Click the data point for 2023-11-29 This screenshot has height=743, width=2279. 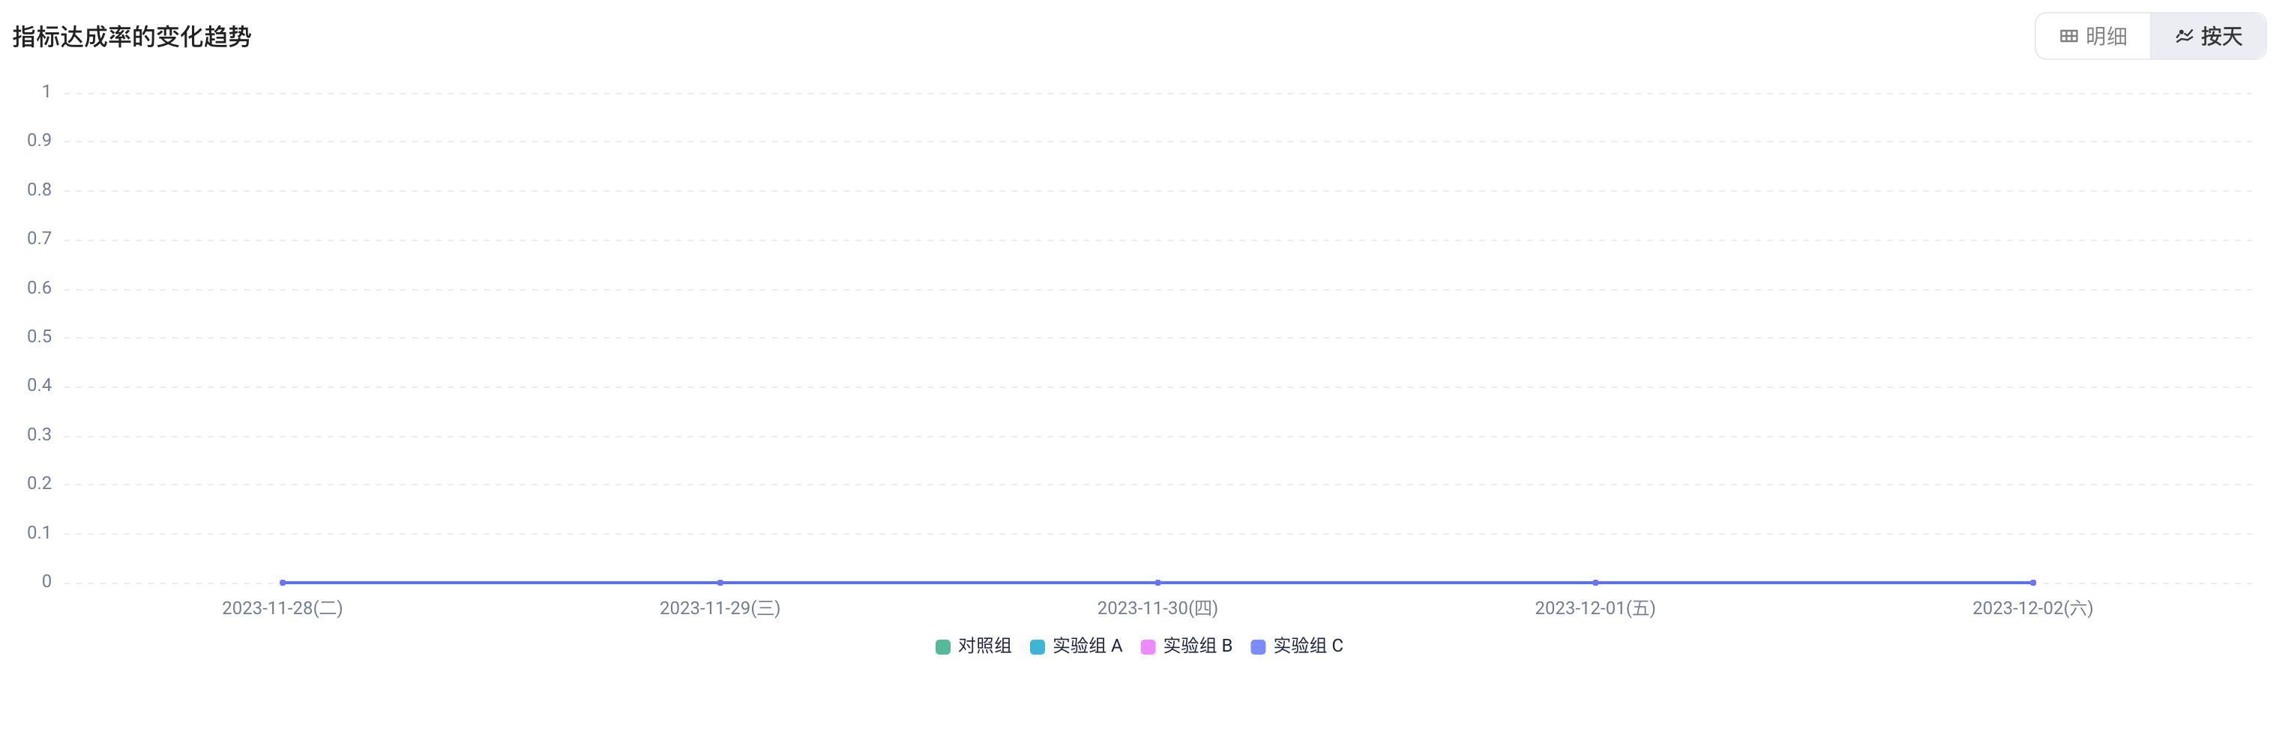[720, 583]
